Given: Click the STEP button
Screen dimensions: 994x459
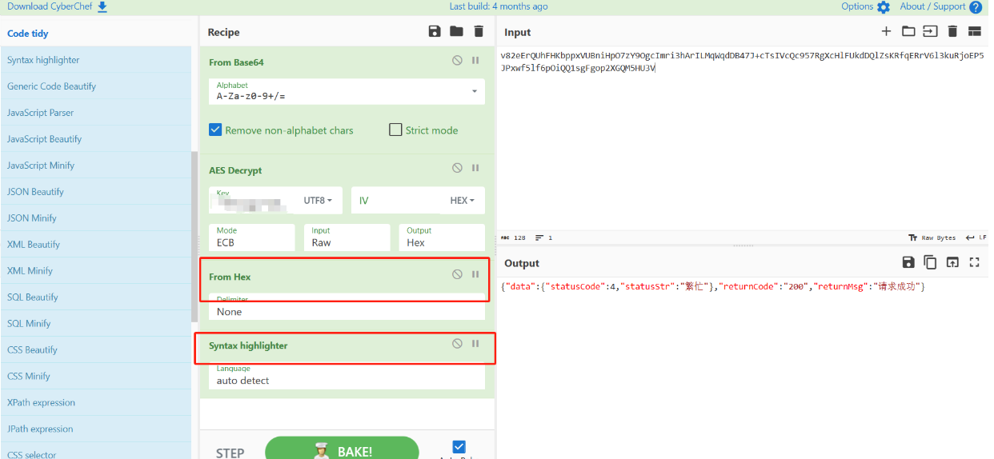Looking at the screenshot, I should click(230, 453).
